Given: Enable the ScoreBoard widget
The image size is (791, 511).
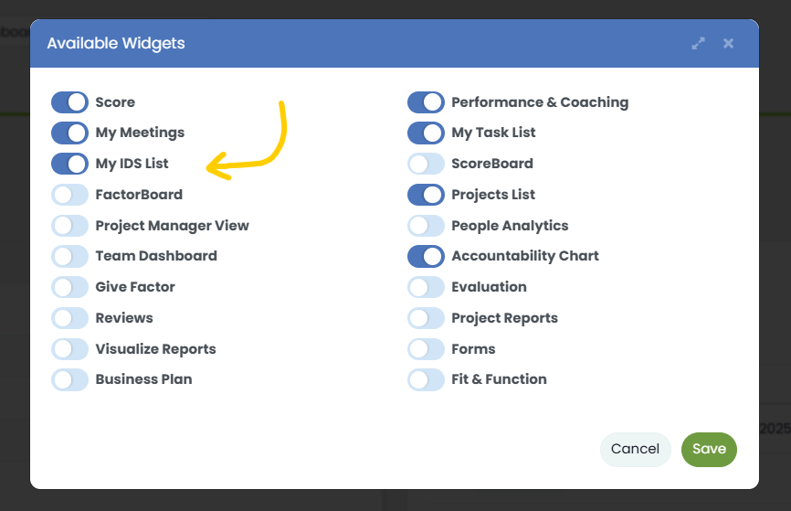Looking at the screenshot, I should [x=426, y=164].
